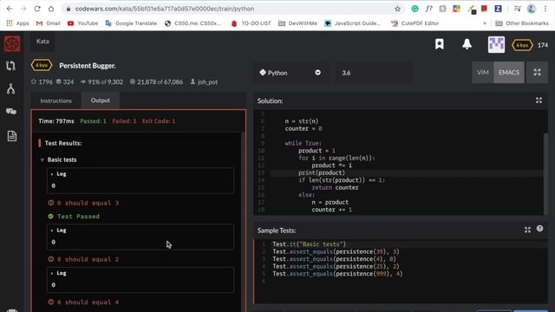Click the star count 1796

(42, 81)
